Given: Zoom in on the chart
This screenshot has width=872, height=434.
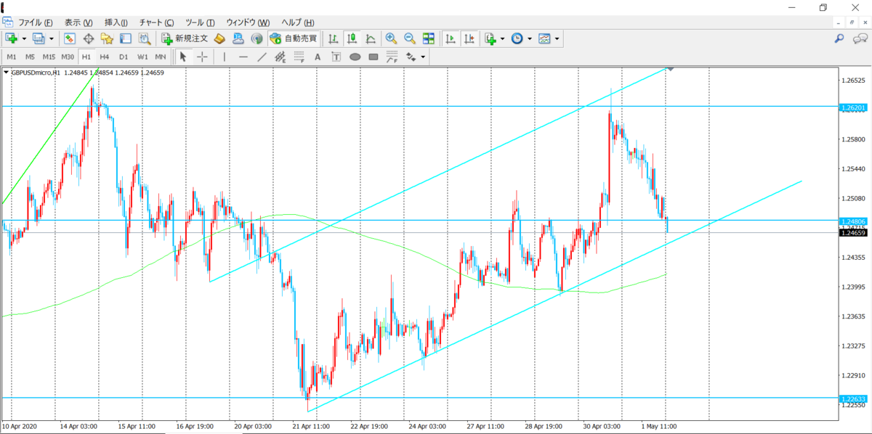Looking at the screenshot, I should point(391,38).
